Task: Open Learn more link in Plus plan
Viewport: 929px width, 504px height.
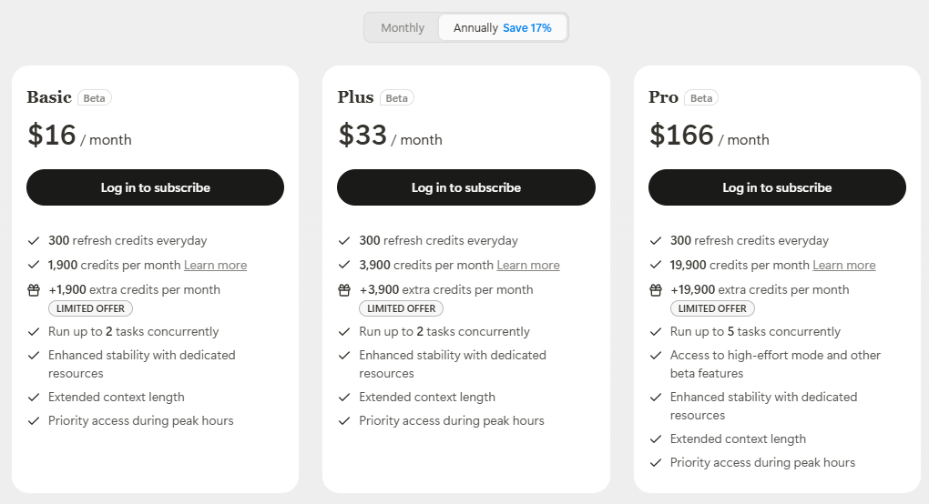Action: [x=528, y=265]
